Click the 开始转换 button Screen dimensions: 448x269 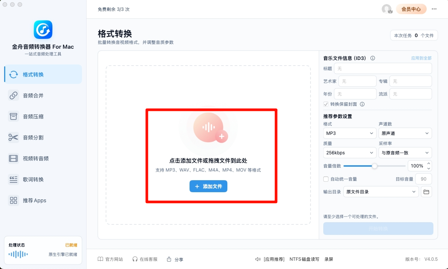pos(378,229)
